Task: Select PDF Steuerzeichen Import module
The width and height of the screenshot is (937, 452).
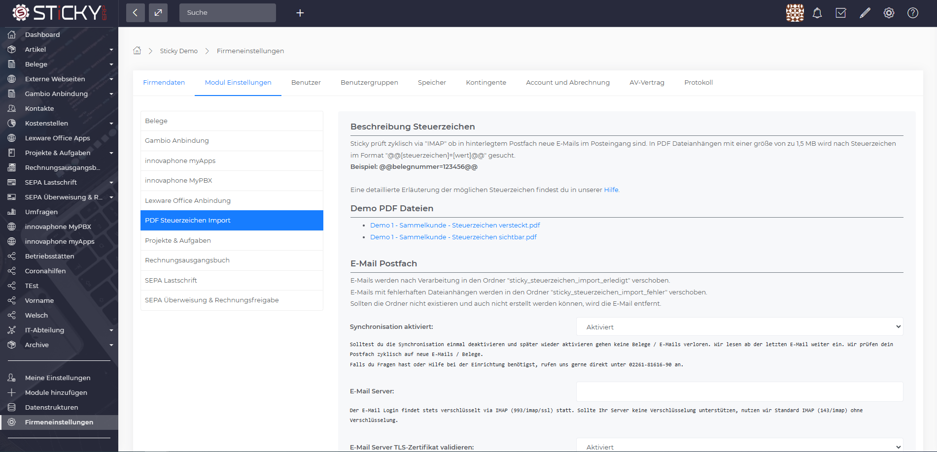Action: (x=232, y=220)
